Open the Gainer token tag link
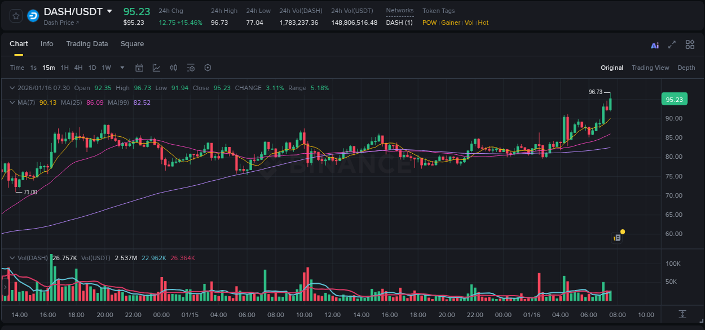The image size is (705, 330). [x=451, y=23]
